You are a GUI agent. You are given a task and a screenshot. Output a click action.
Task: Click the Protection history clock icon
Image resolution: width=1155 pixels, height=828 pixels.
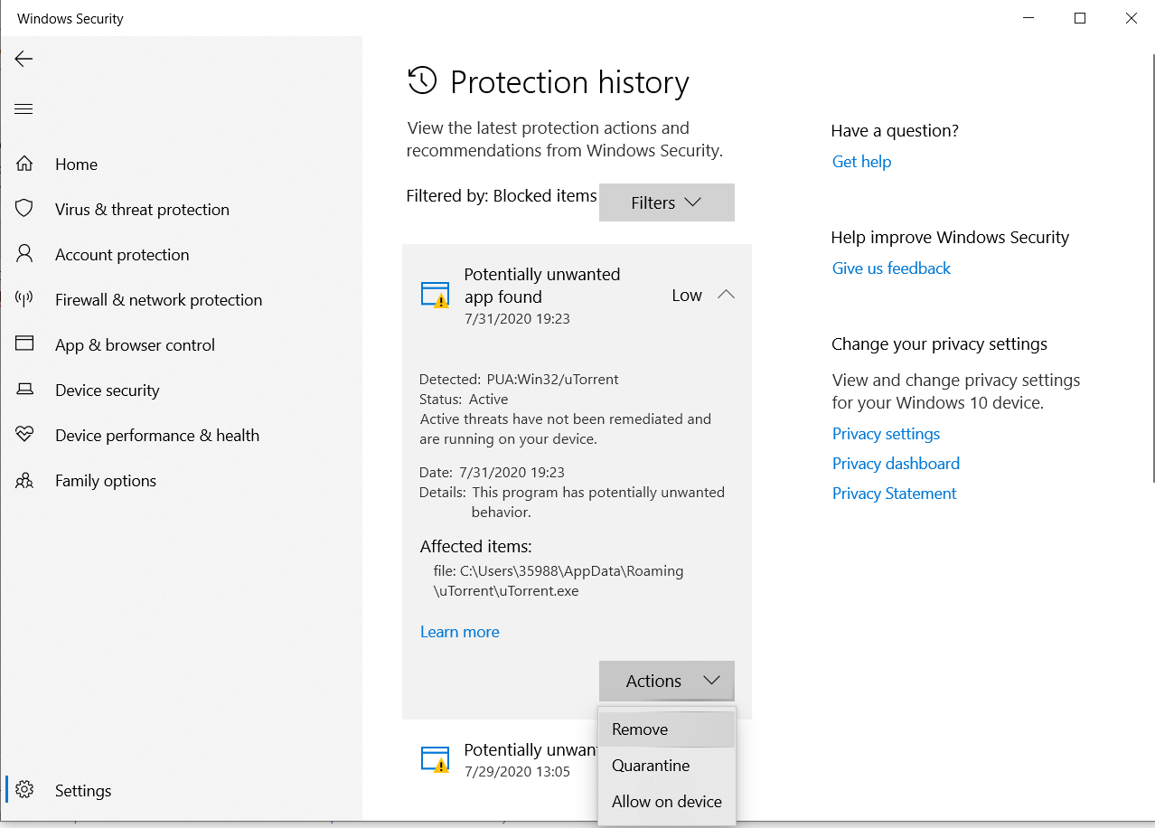coord(422,81)
